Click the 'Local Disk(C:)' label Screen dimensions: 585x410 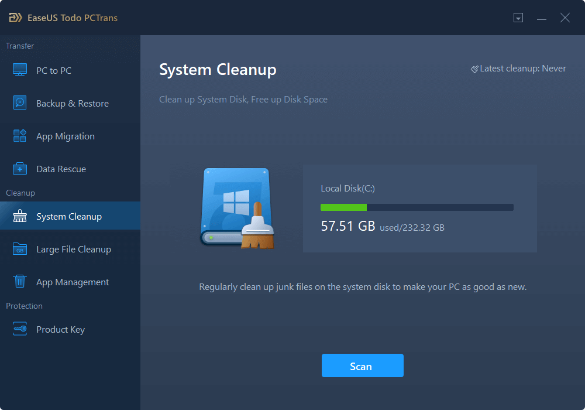347,189
